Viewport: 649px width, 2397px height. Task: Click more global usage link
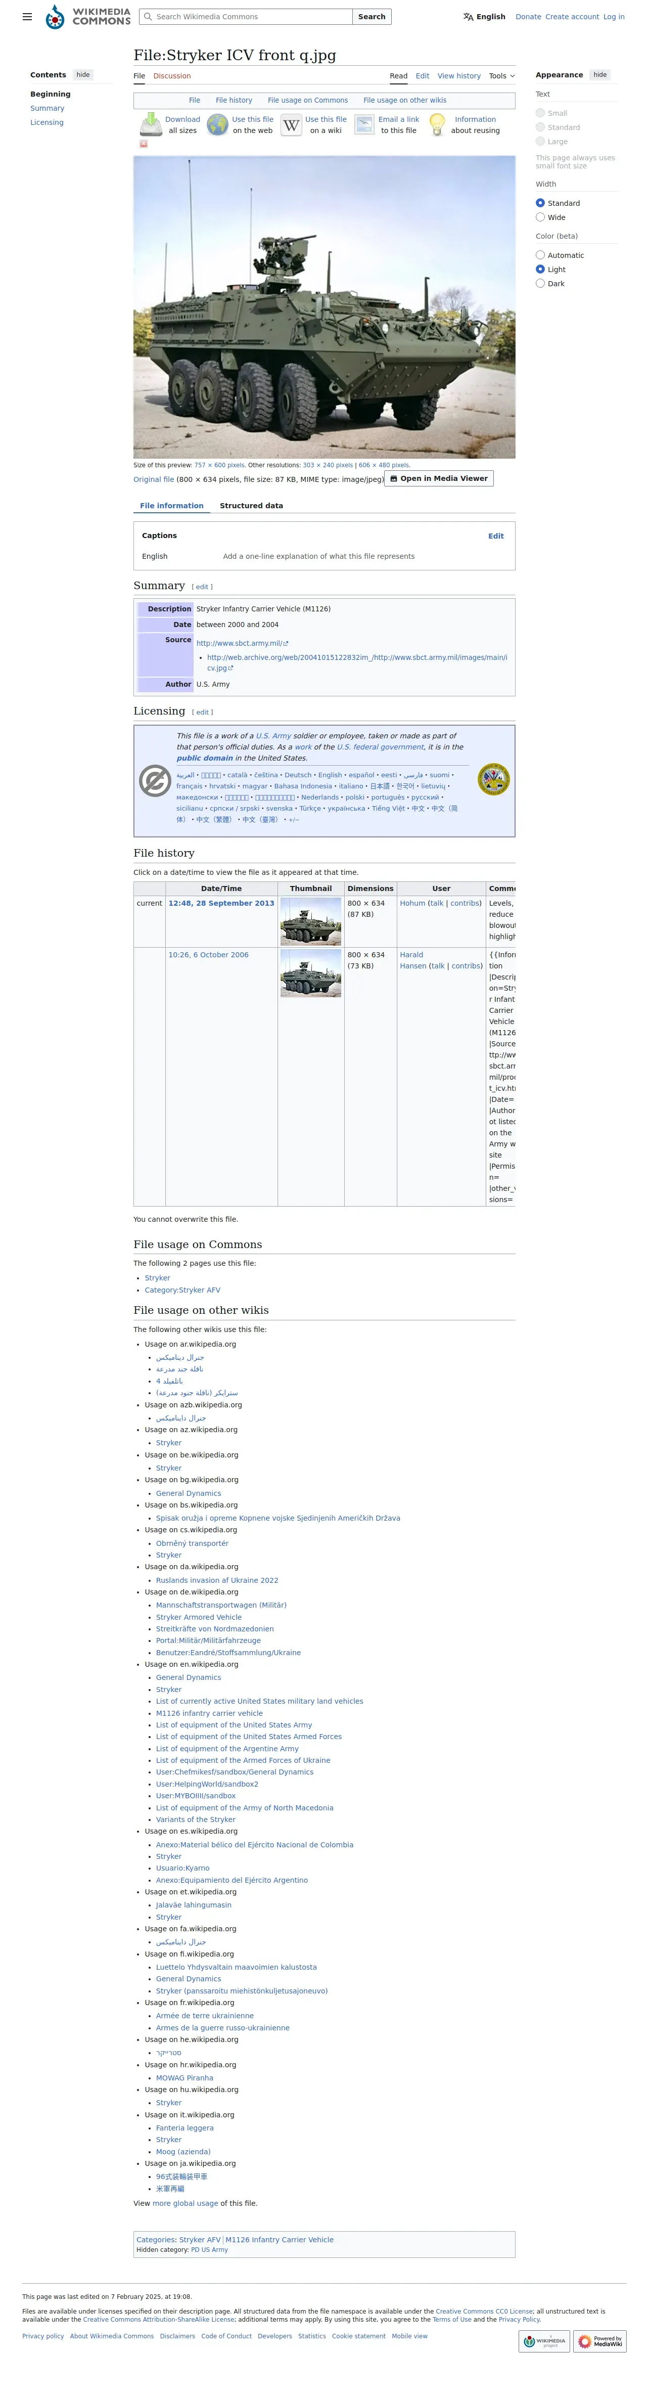[185, 2203]
